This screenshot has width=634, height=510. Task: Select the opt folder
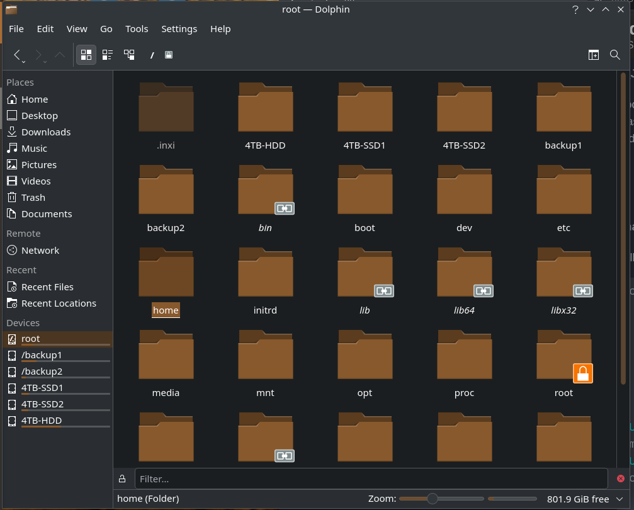click(365, 354)
